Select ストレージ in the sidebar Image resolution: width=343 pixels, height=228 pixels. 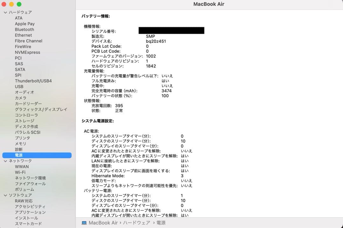point(24,121)
